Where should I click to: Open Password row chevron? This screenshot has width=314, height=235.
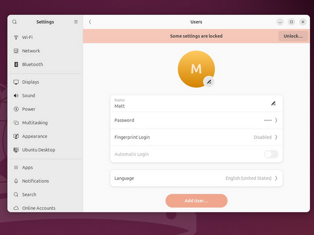tap(276, 120)
